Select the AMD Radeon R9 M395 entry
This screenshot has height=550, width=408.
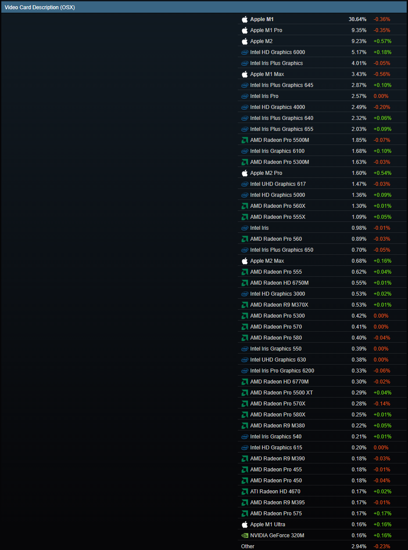[x=277, y=503]
